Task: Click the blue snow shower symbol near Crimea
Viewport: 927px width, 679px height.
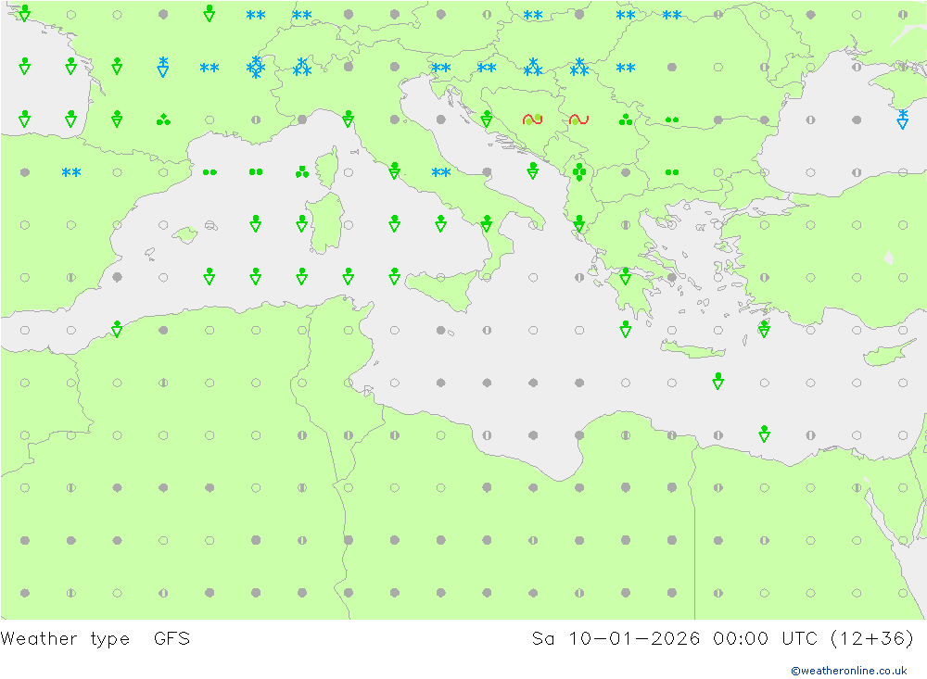Action: (902, 119)
